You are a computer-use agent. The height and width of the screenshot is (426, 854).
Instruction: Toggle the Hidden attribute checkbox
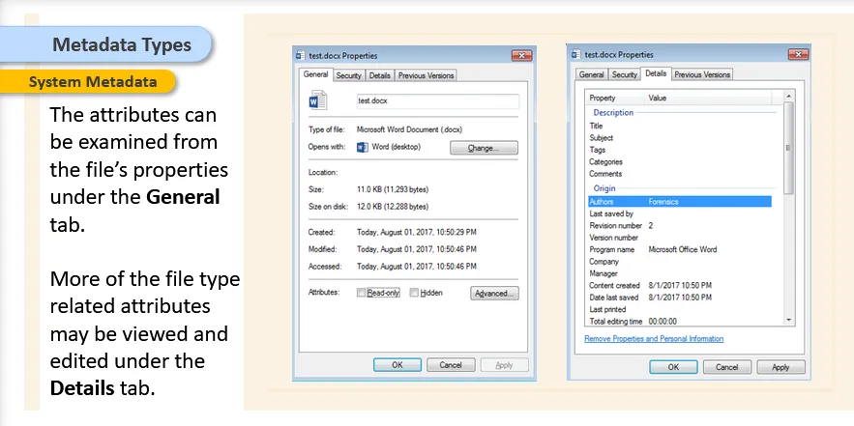click(414, 293)
